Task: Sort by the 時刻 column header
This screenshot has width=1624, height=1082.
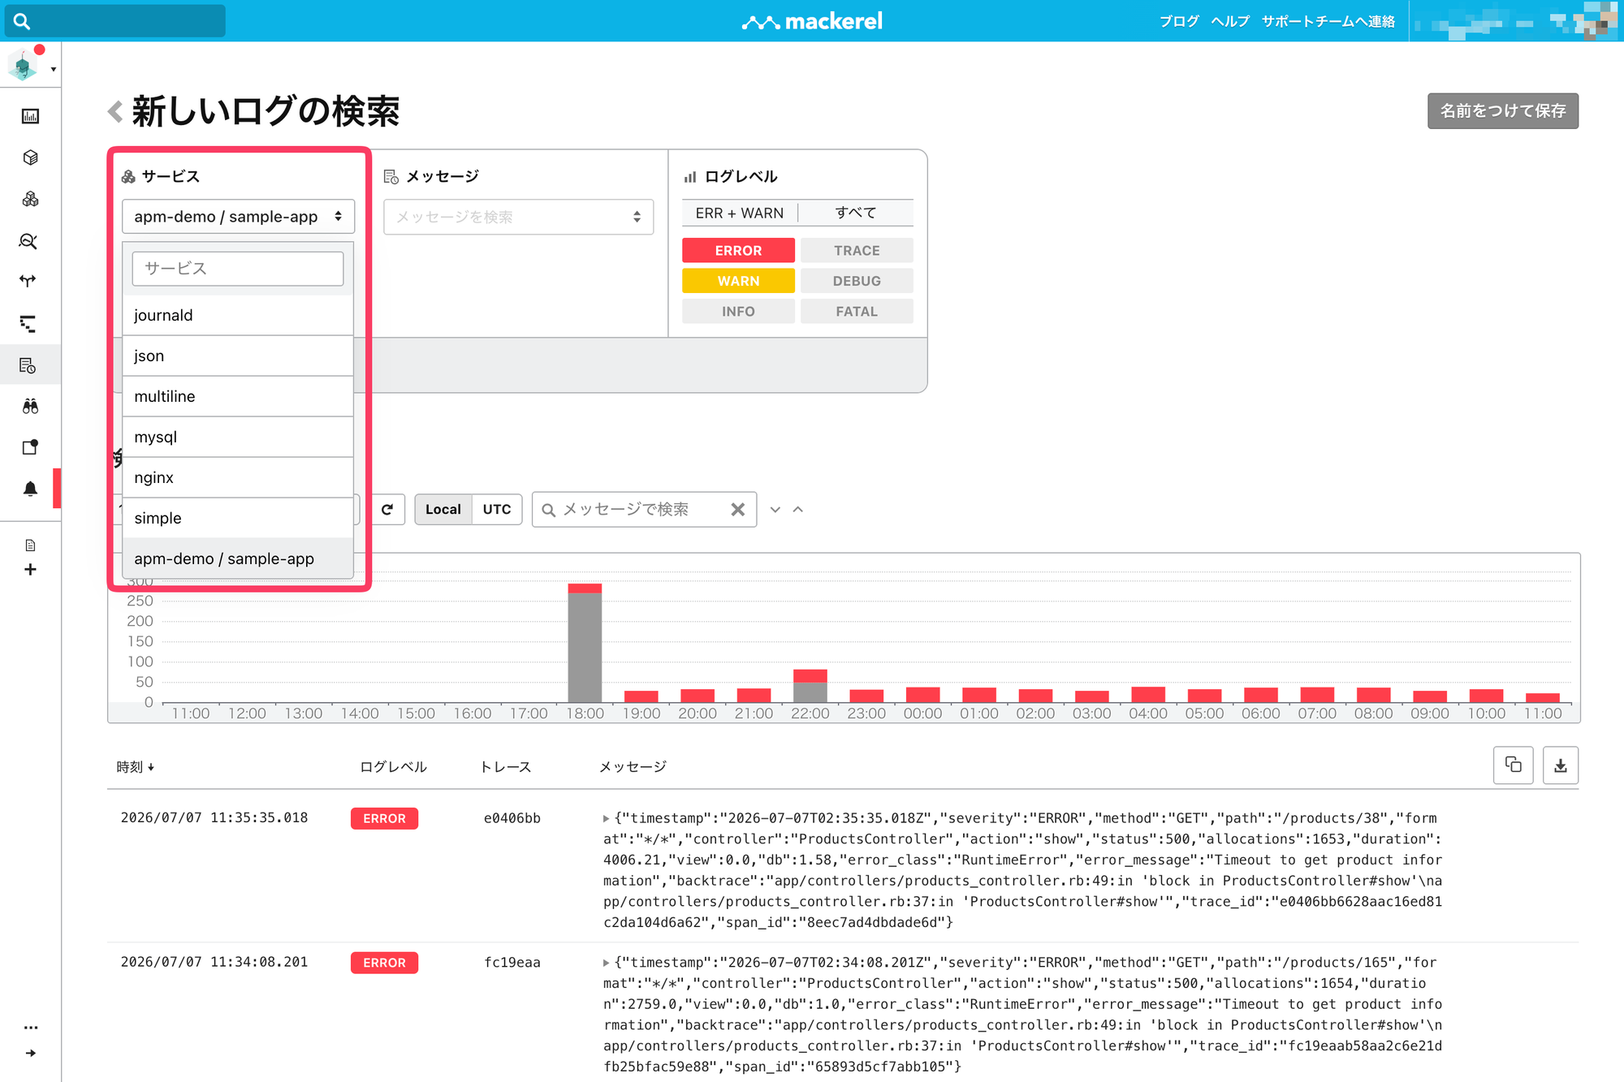Action: pyautogui.click(x=135, y=766)
